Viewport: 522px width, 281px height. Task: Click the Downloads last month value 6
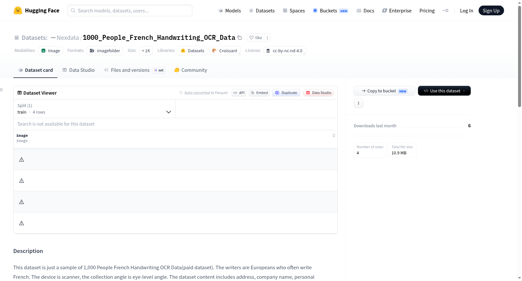pyautogui.click(x=469, y=126)
